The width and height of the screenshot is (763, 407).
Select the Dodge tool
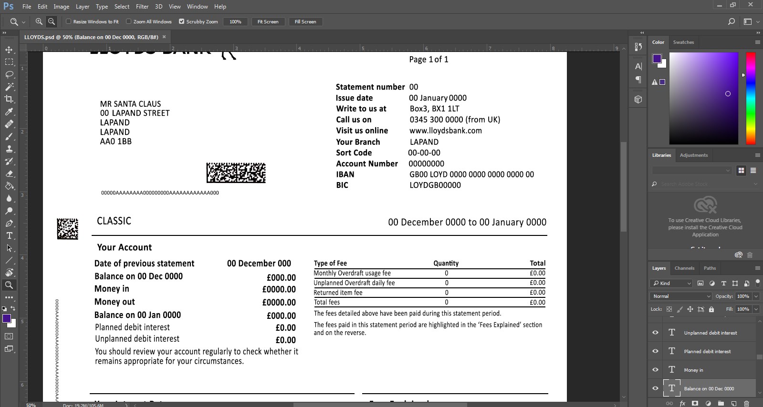click(x=9, y=211)
